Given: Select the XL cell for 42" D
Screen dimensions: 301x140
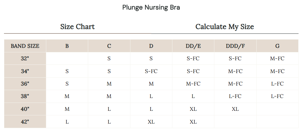Looking at the screenshot, I should [151, 122].
